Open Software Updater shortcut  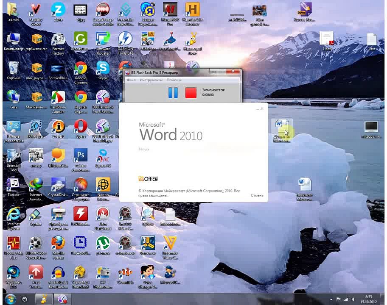pyautogui.click(x=103, y=44)
